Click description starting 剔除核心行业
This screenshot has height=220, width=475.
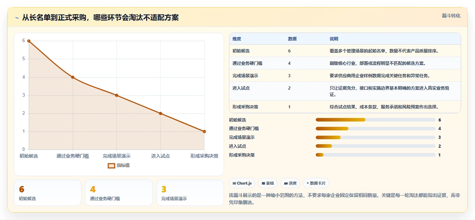tap(378, 63)
